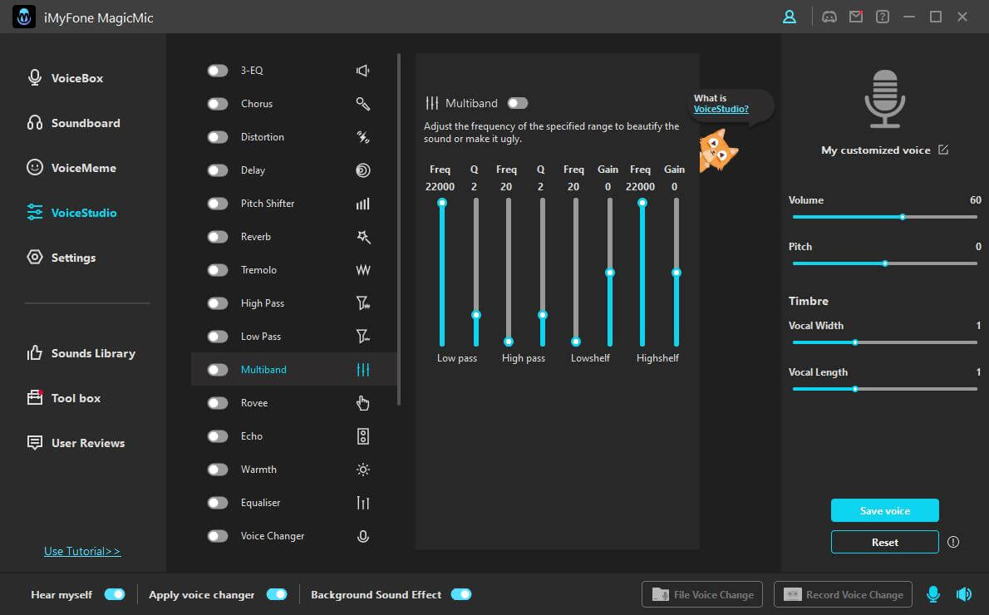The width and height of the screenshot is (989, 615).
Task: Open the Use Tutorial link
Action: (82, 552)
